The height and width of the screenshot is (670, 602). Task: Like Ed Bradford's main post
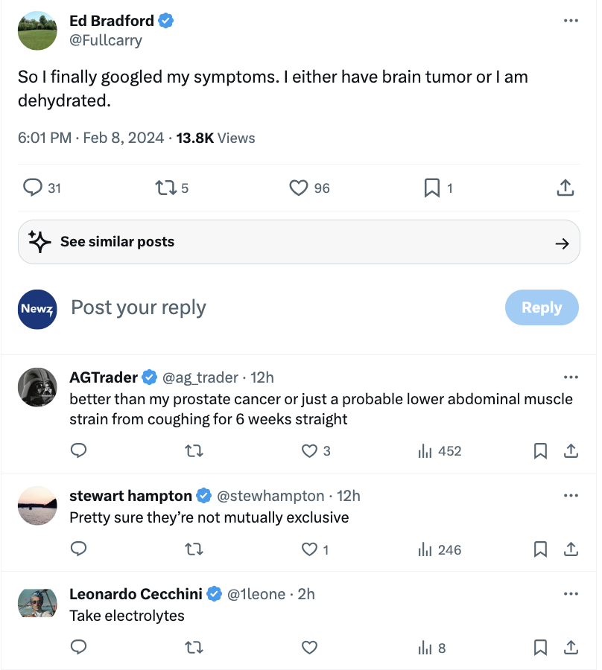pyautogui.click(x=299, y=188)
